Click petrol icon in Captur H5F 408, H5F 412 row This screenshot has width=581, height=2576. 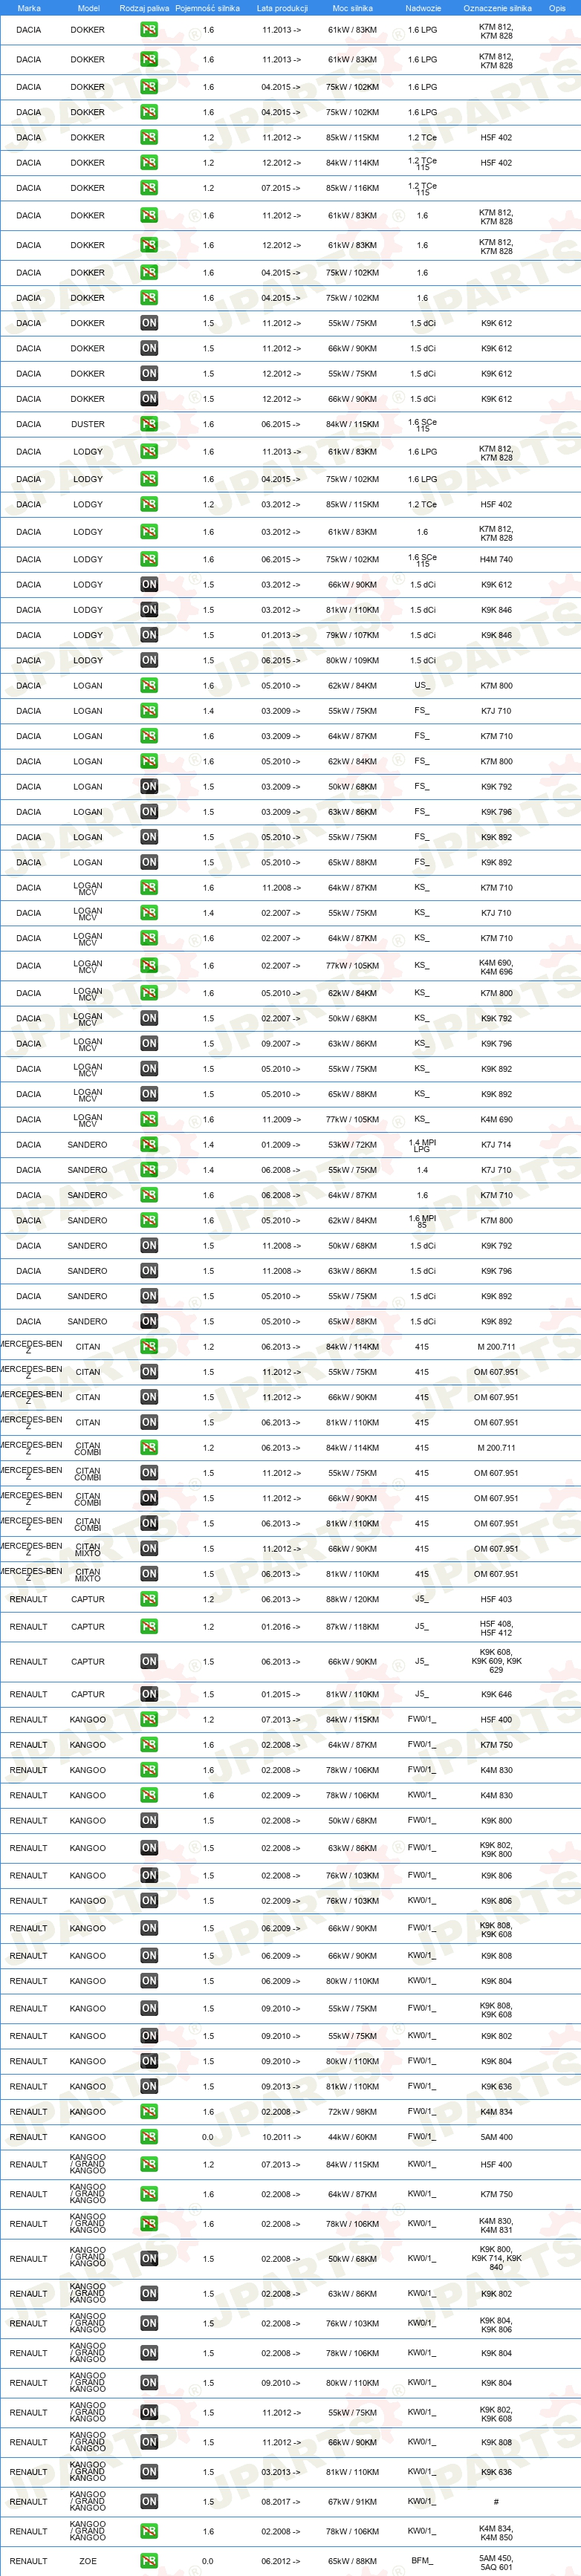149,1627
